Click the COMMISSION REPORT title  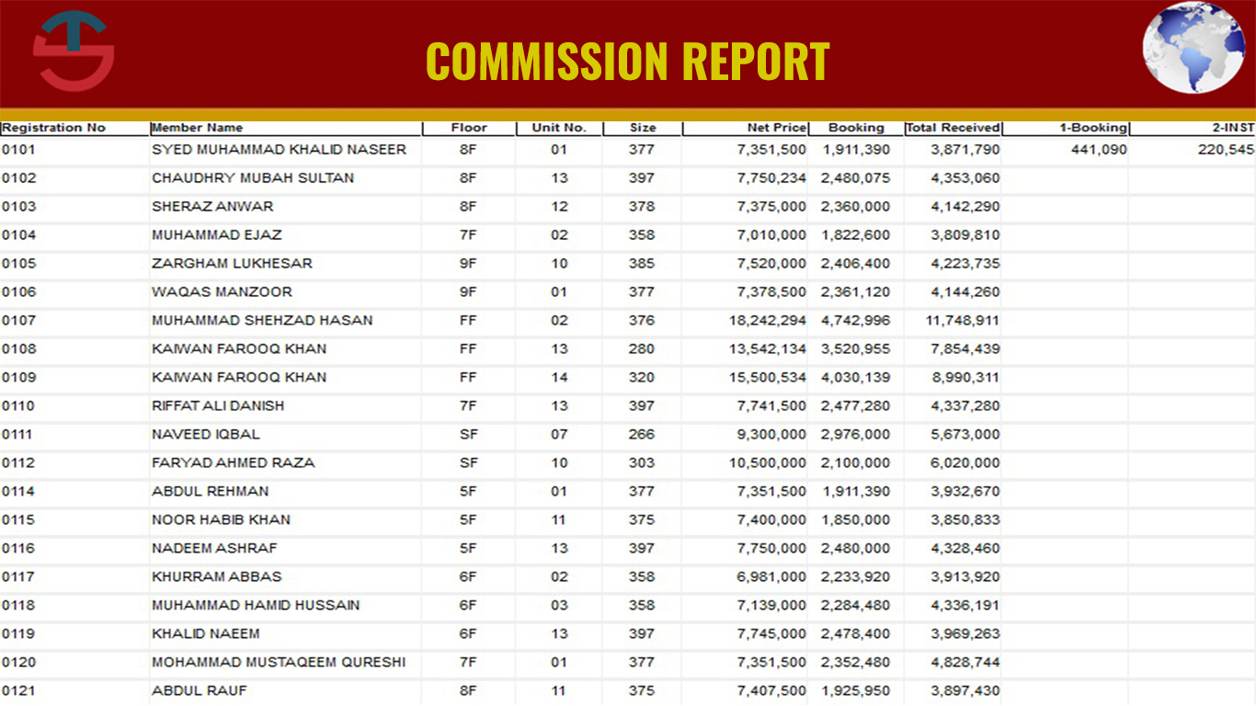click(628, 62)
